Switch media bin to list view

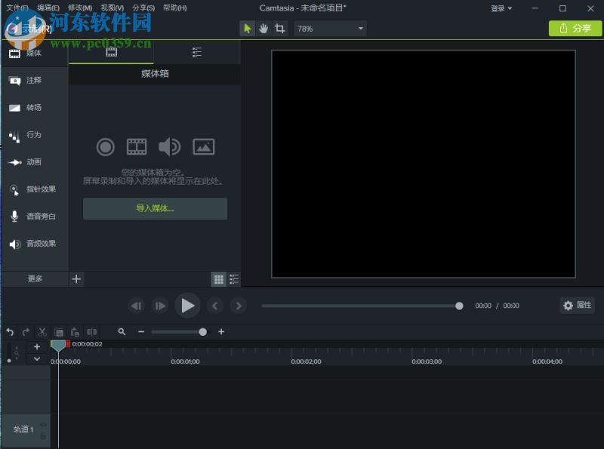pos(234,279)
